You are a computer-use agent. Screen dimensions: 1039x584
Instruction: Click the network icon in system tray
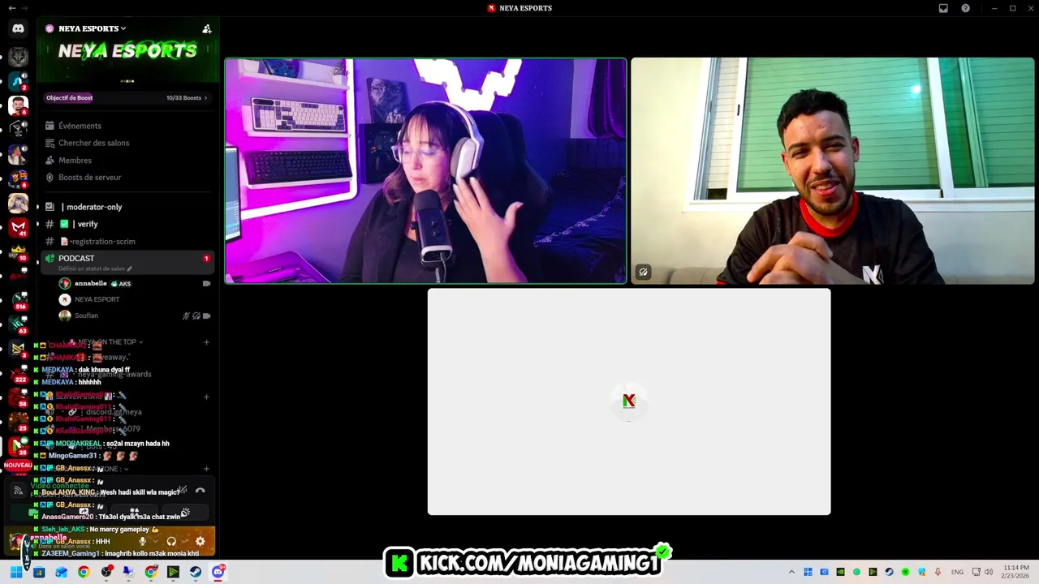[976, 572]
